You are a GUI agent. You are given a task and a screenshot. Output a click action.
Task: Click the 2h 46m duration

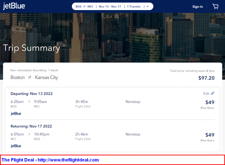[82, 134]
